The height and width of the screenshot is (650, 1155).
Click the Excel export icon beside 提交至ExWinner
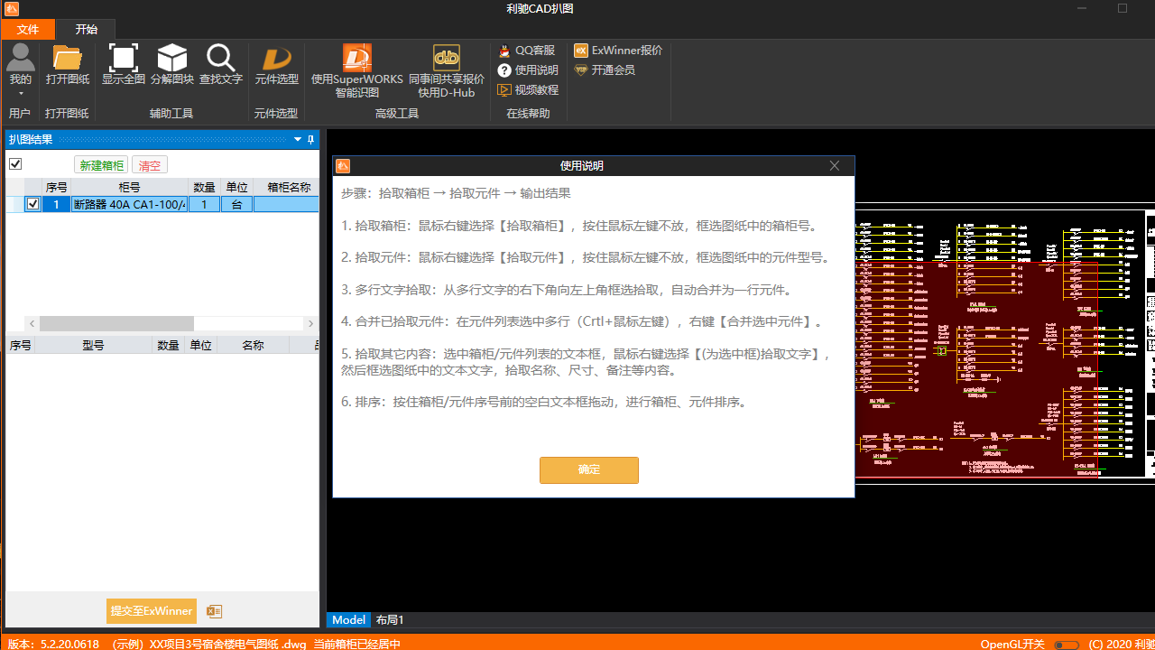[214, 611]
